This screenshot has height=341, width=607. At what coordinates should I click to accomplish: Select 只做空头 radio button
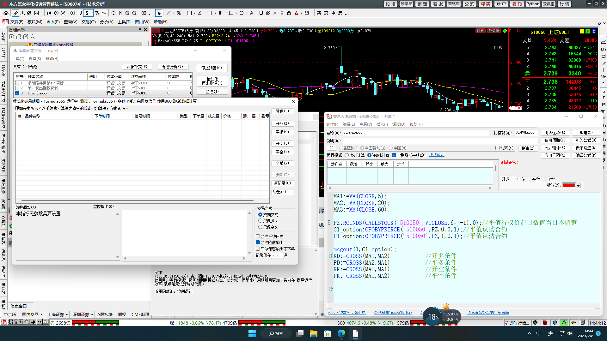point(260,227)
